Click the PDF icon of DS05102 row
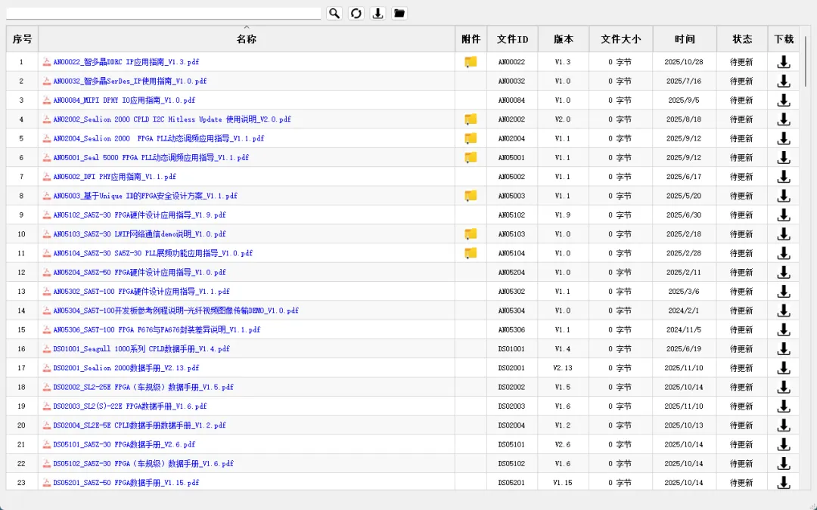This screenshot has height=510, width=817. pyautogui.click(x=47, y=464)
